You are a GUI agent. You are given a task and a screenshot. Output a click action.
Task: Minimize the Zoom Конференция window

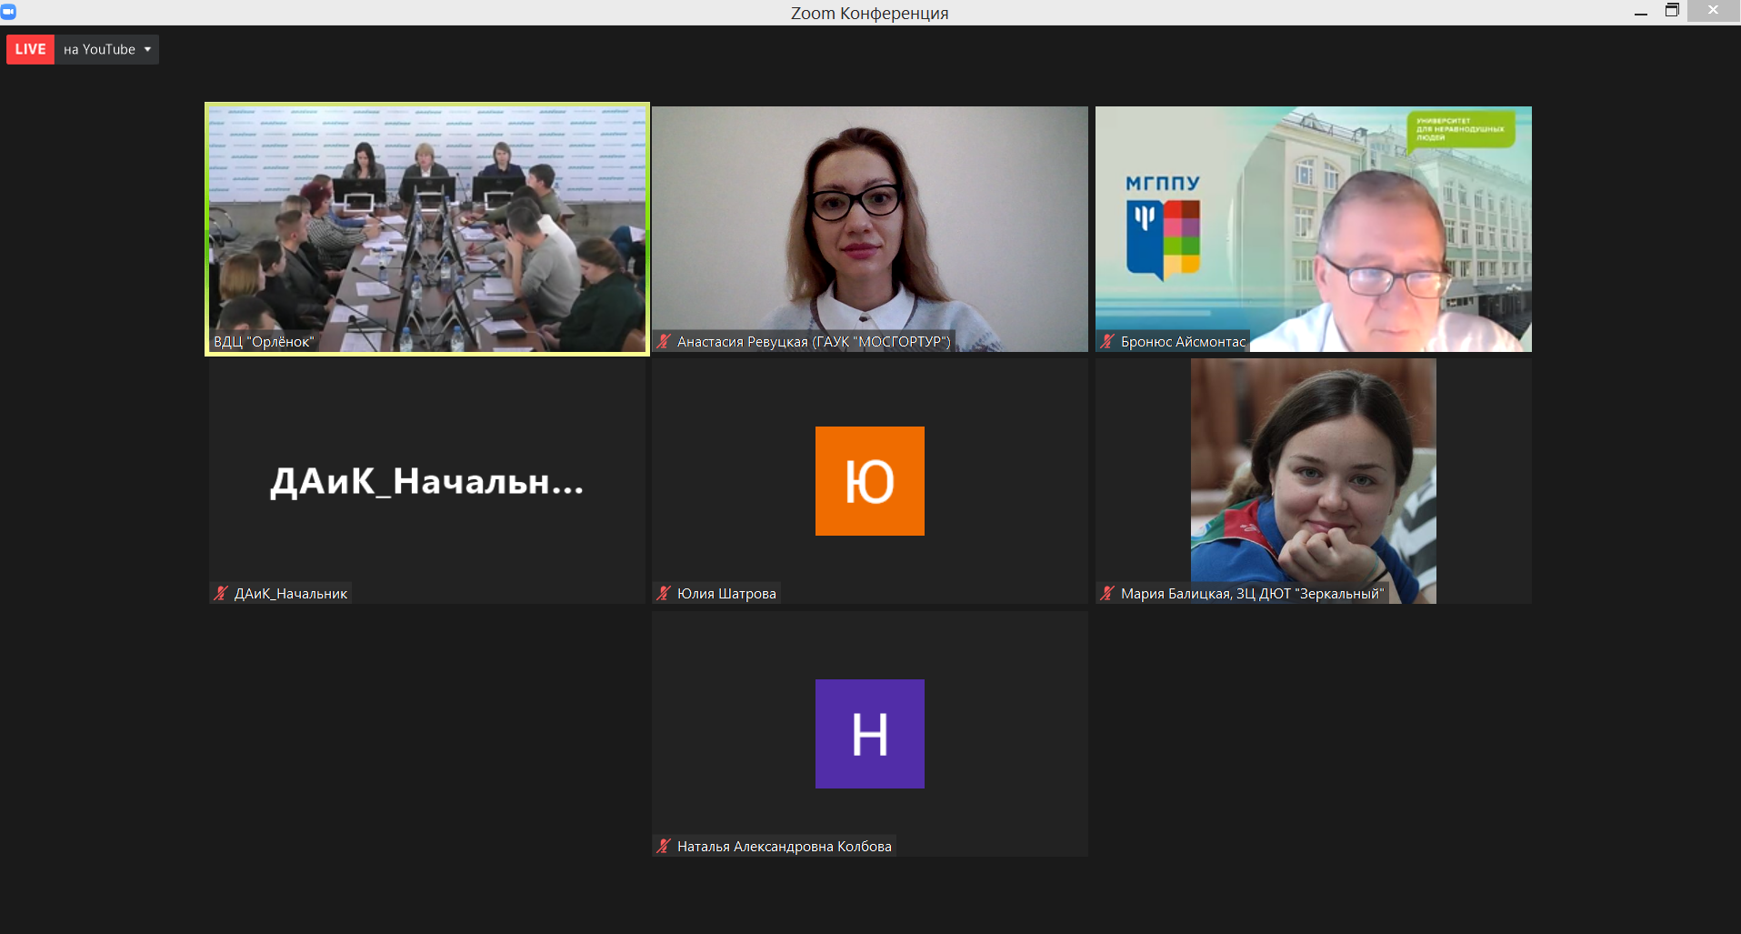point(1641,12)
